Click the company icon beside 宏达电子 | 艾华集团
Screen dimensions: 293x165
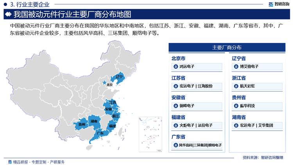(236, 126)
